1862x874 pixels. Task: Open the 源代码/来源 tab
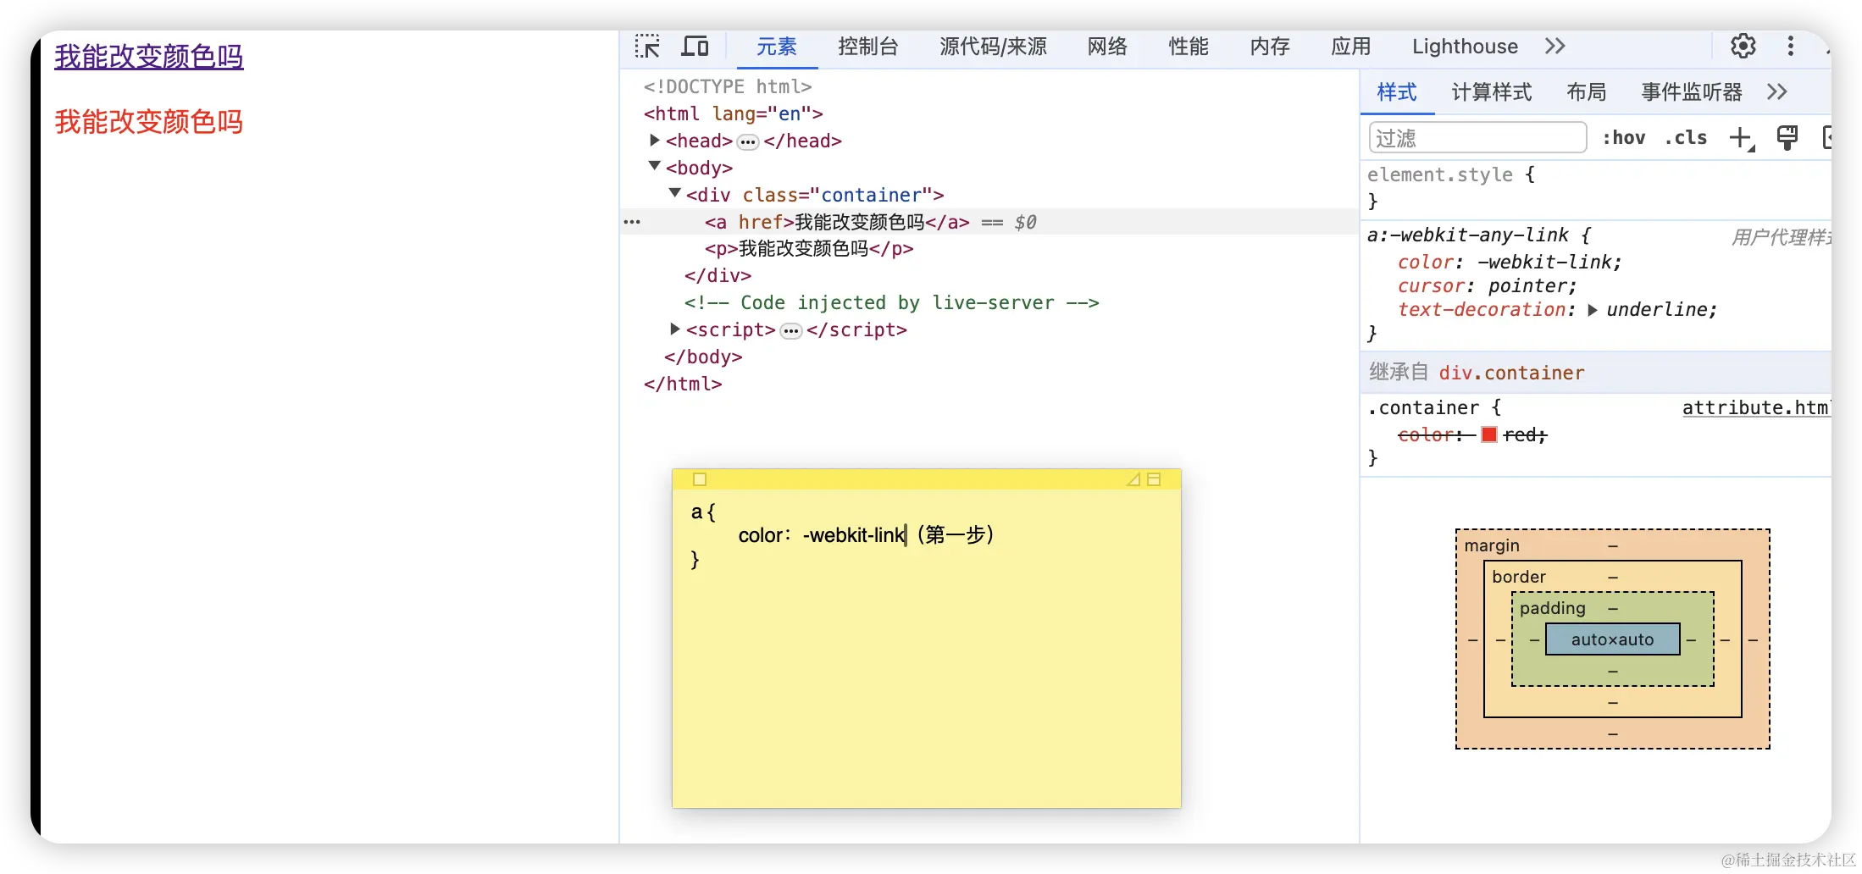click(993, 47)
